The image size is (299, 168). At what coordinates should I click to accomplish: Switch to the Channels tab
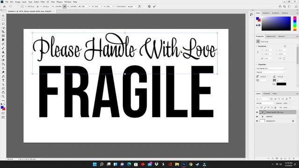(x=267, y=93)
